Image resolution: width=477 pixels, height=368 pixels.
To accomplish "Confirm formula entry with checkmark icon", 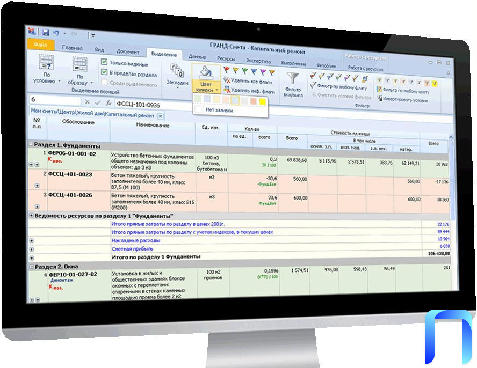I will pos(98,102).
